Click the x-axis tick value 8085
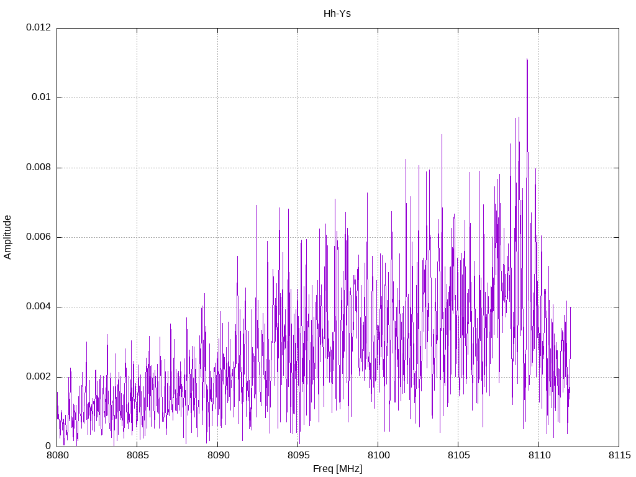 [137, 455]
